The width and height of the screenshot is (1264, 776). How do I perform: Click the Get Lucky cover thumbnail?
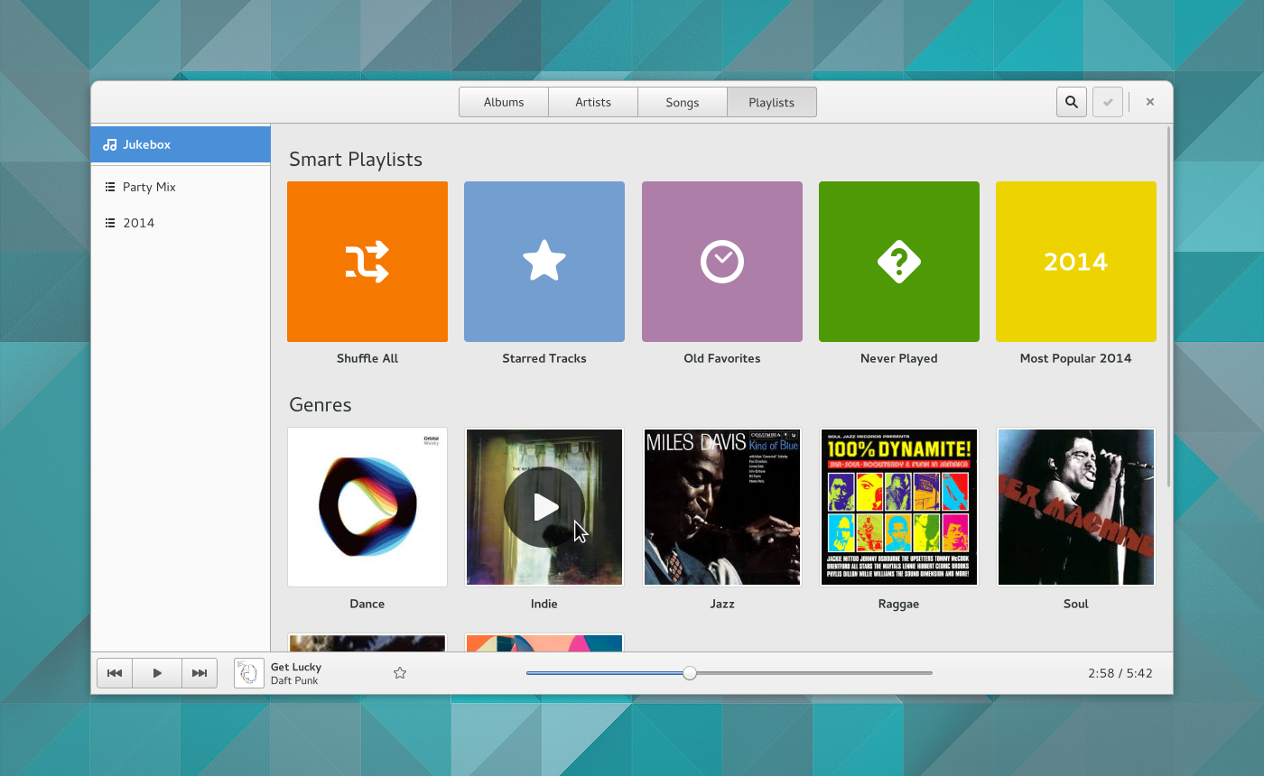pyautogui.click(x=249, y=673)
